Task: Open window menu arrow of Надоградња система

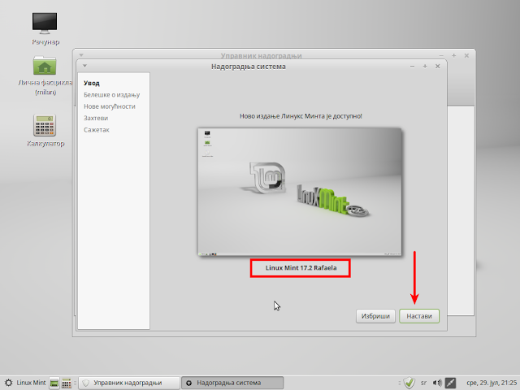Action: (84, 66)
